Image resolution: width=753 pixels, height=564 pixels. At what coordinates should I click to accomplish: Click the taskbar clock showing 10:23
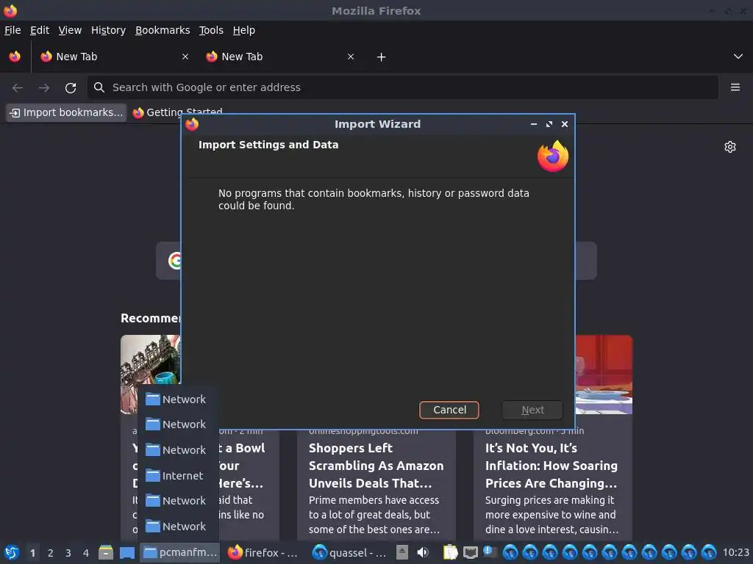pos(735,552)
